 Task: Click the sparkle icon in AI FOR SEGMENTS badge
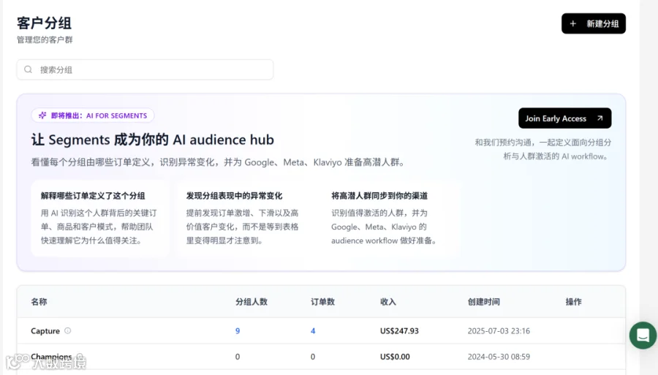point(42,115)
